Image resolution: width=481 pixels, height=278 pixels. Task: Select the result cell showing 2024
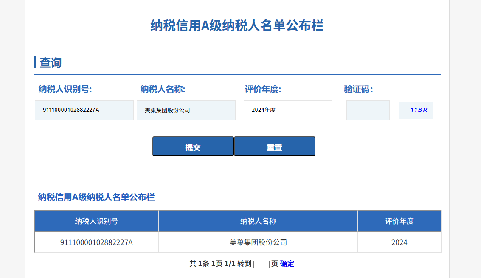399,242
